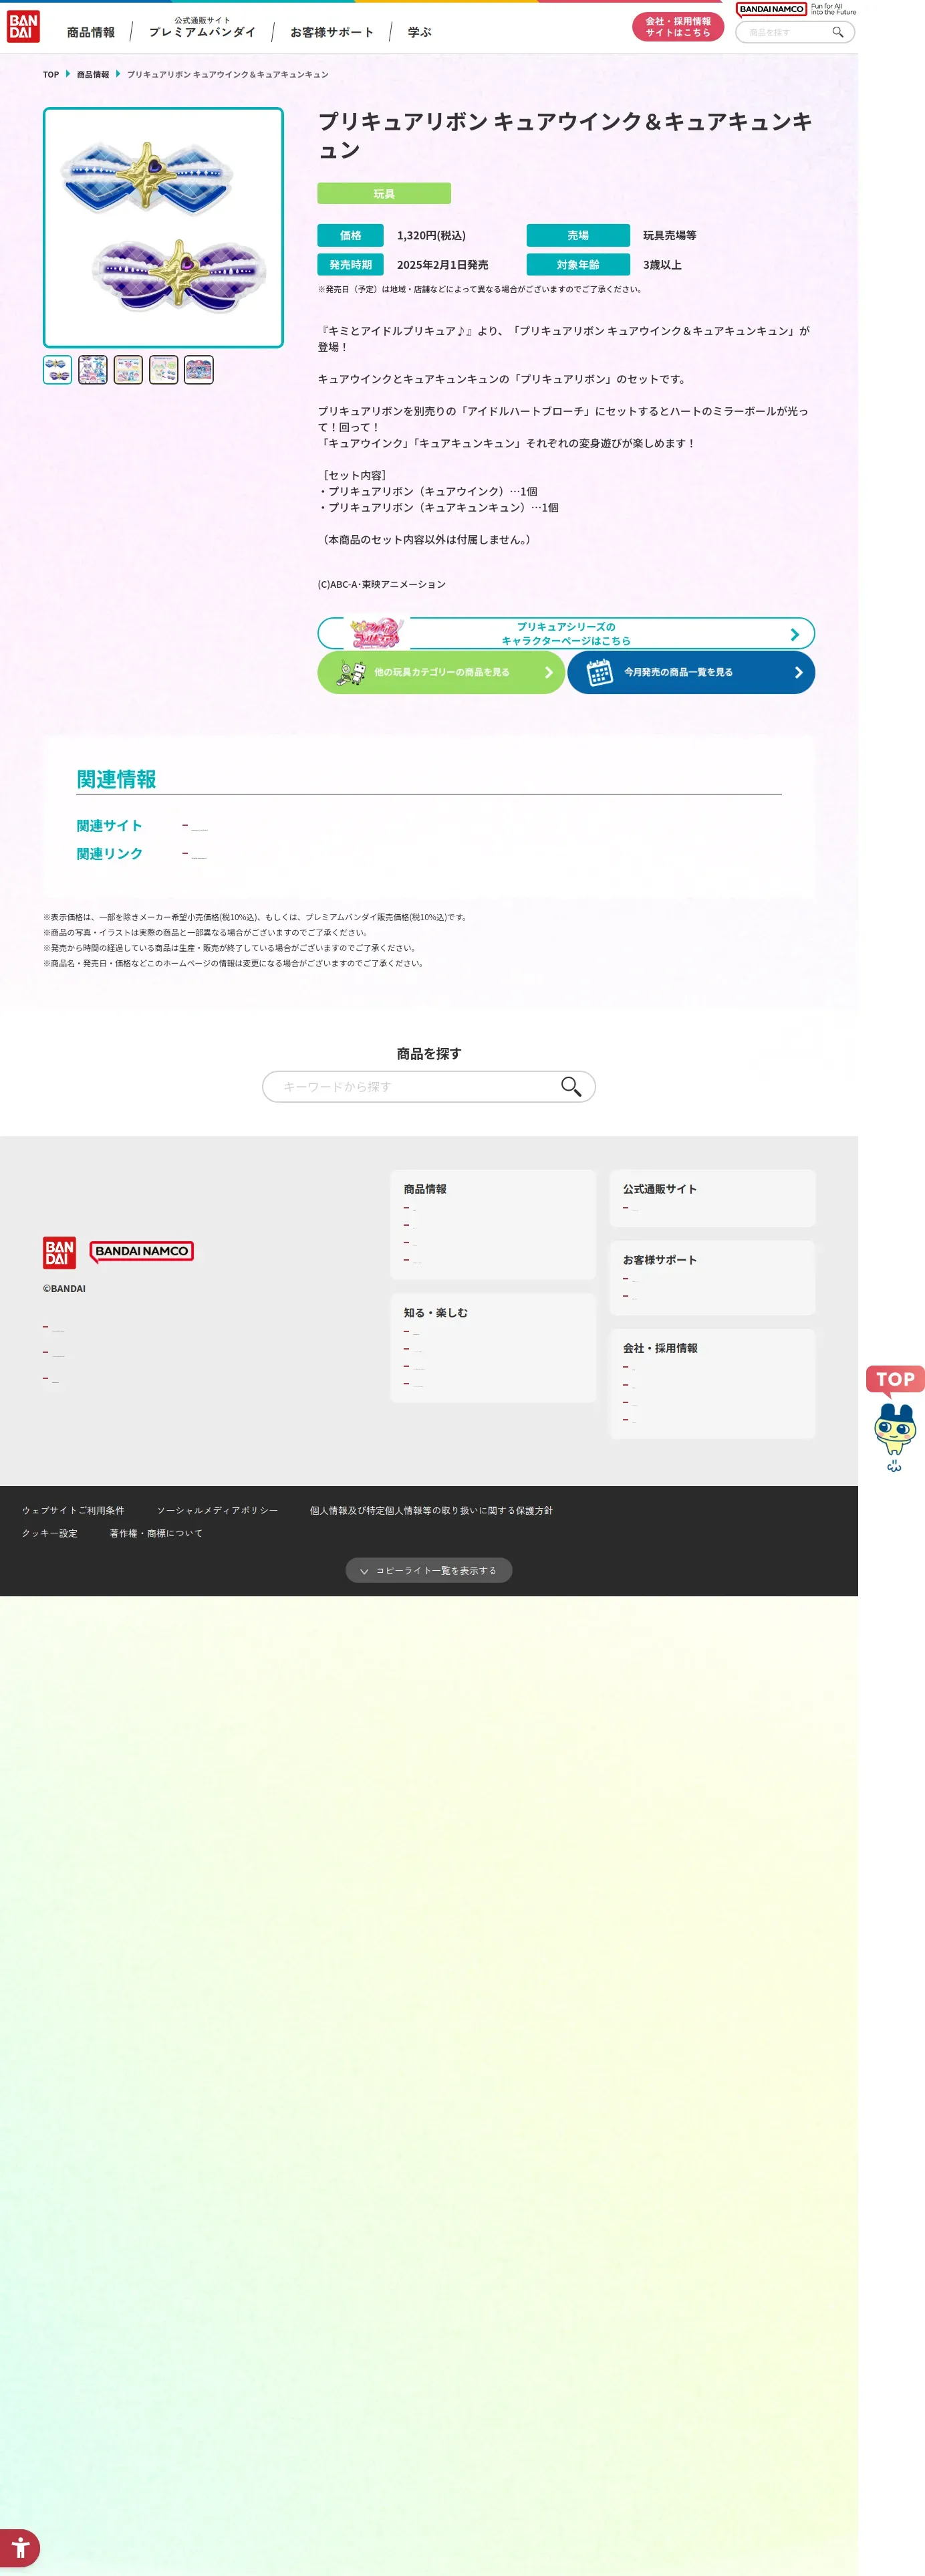Screen dimensions: 925x2576
Task: Click the main product image of ribbons
Action: point(163,228)
